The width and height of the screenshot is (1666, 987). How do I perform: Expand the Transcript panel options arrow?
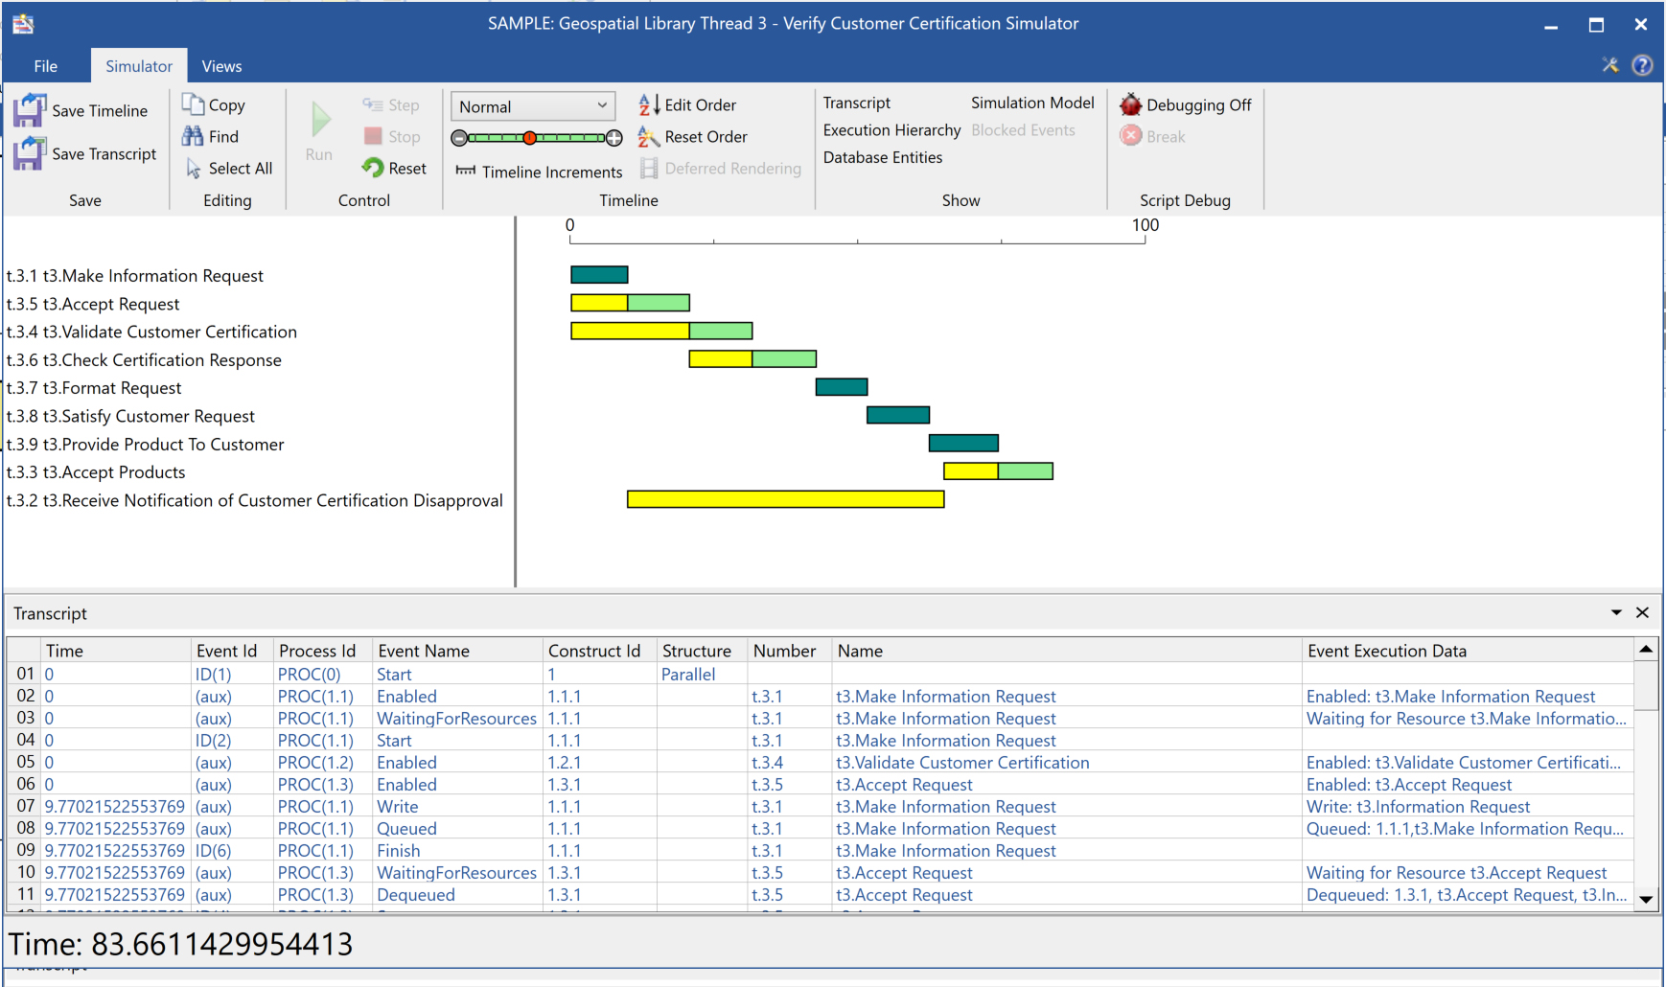pos(1616,612)
